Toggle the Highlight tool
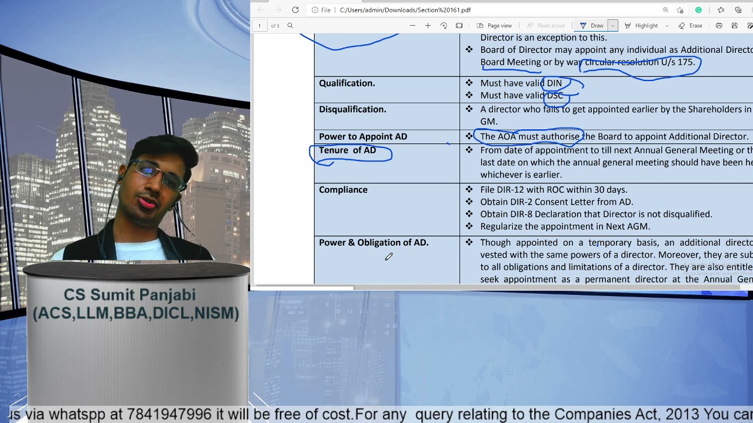 (641, 25)
